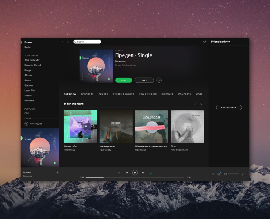
Task: Click the Firm title text
Action: pyautogui.click(x=173, y=146)
